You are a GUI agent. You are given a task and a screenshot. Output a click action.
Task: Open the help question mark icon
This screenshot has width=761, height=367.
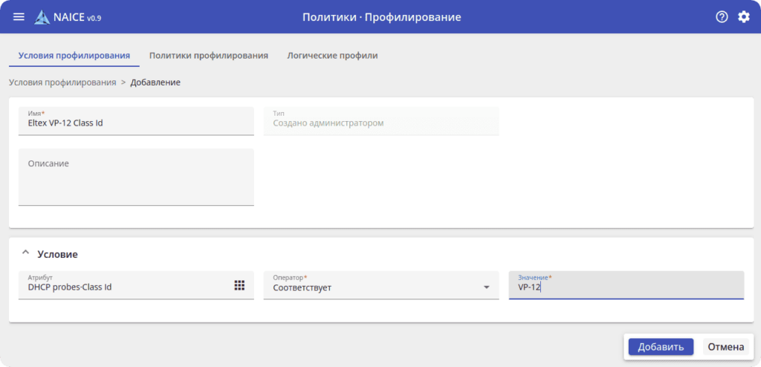tap(721, 17)
